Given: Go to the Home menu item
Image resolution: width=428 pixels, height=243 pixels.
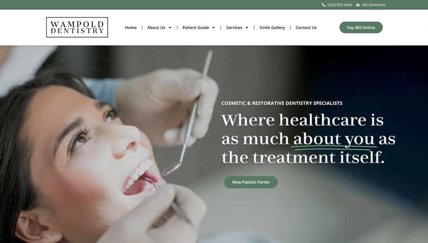Looking at the screenshot, I should click(x=131, y=28).
